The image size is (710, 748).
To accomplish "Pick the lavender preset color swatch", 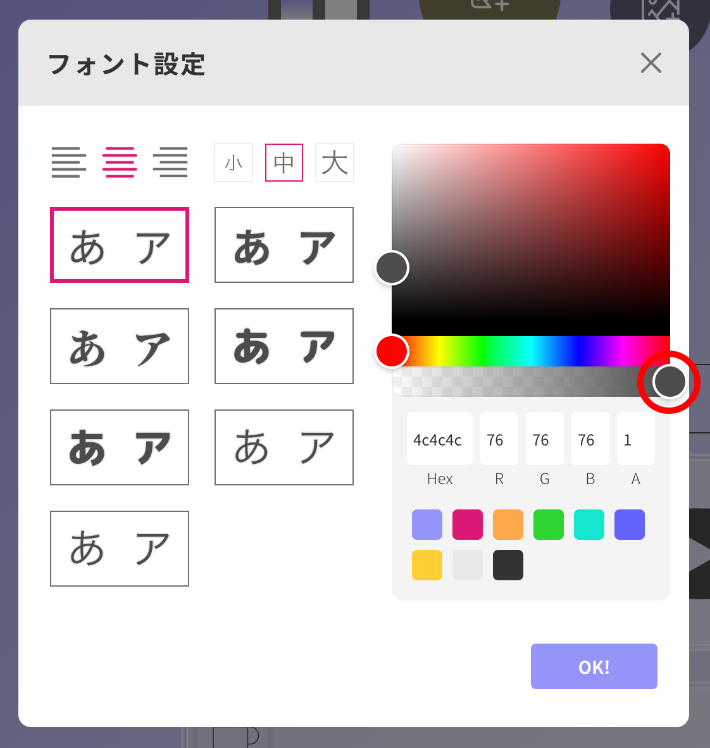I will (427, 525).
